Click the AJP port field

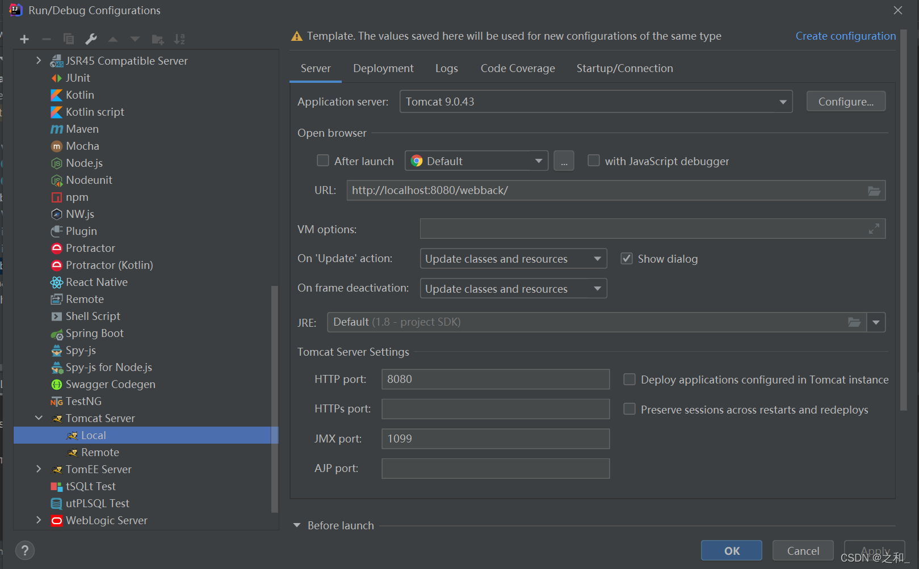(x=496, y=469)
